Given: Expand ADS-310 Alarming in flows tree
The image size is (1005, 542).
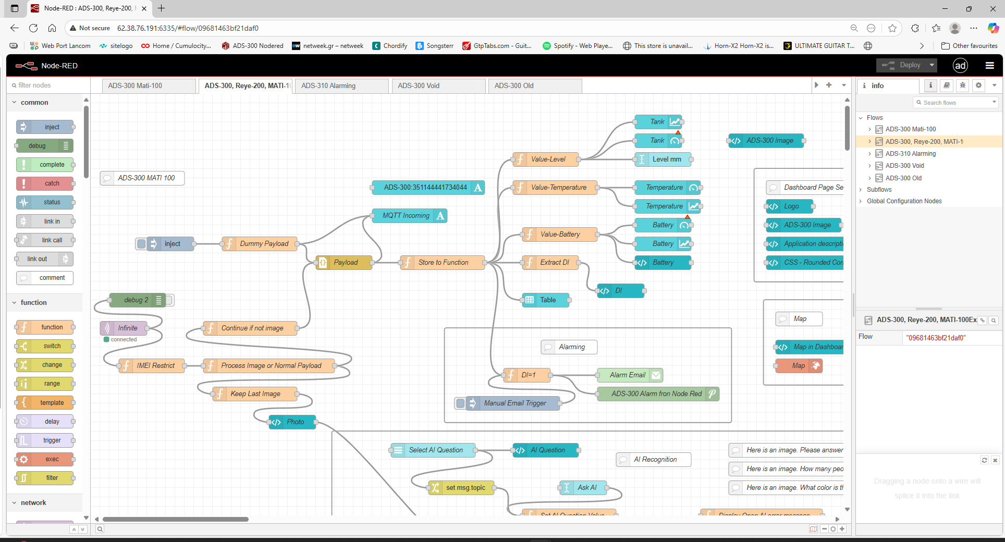Looking at the screenshot, I should coord(869,154).
